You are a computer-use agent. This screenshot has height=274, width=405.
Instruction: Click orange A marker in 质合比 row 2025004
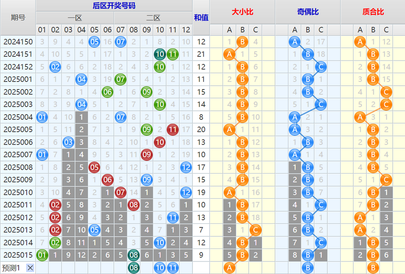[360, 117]
